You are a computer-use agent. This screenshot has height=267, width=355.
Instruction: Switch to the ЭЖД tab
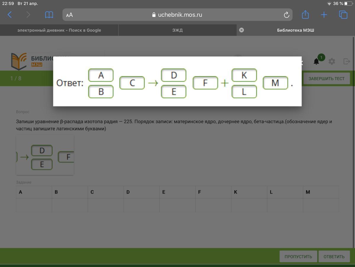coord(177,30)
